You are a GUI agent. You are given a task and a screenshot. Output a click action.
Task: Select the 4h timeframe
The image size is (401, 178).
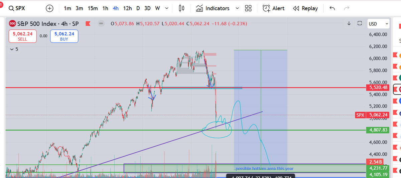[x=116, y=8]
